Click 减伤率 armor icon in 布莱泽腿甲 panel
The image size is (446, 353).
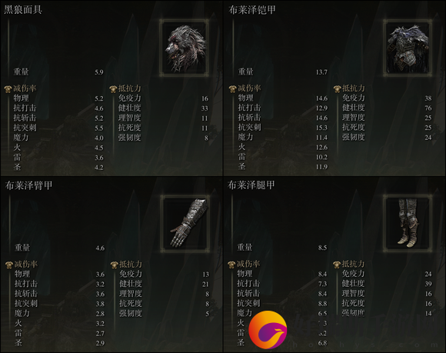click(231, 265)
